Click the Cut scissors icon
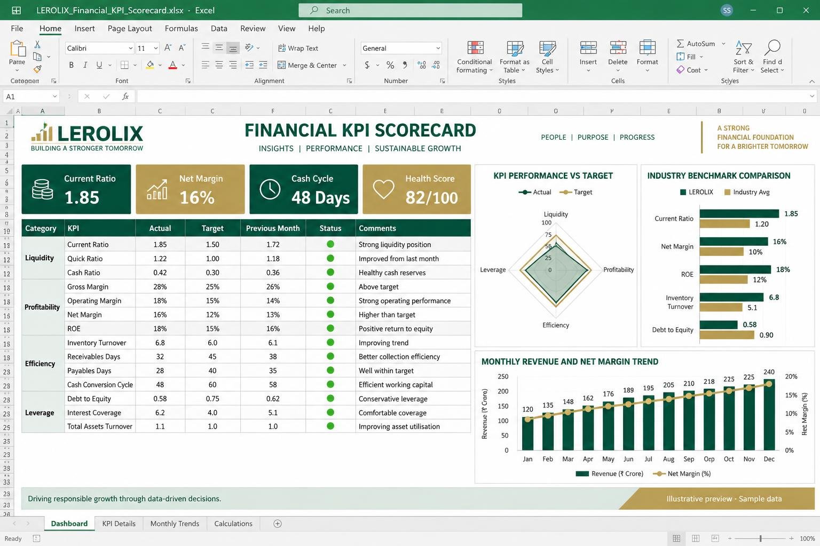The width and height of the screenshot is (820, 546). point(37,44)
